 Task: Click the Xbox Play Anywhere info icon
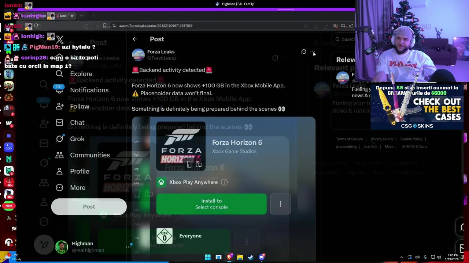224,182
